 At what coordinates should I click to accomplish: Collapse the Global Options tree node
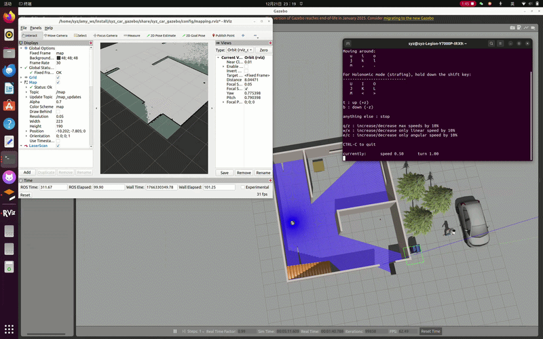point(21,48)
